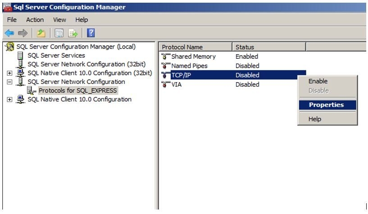Collapse the SQL Server Network Configuration node

(x=10, y=82)
